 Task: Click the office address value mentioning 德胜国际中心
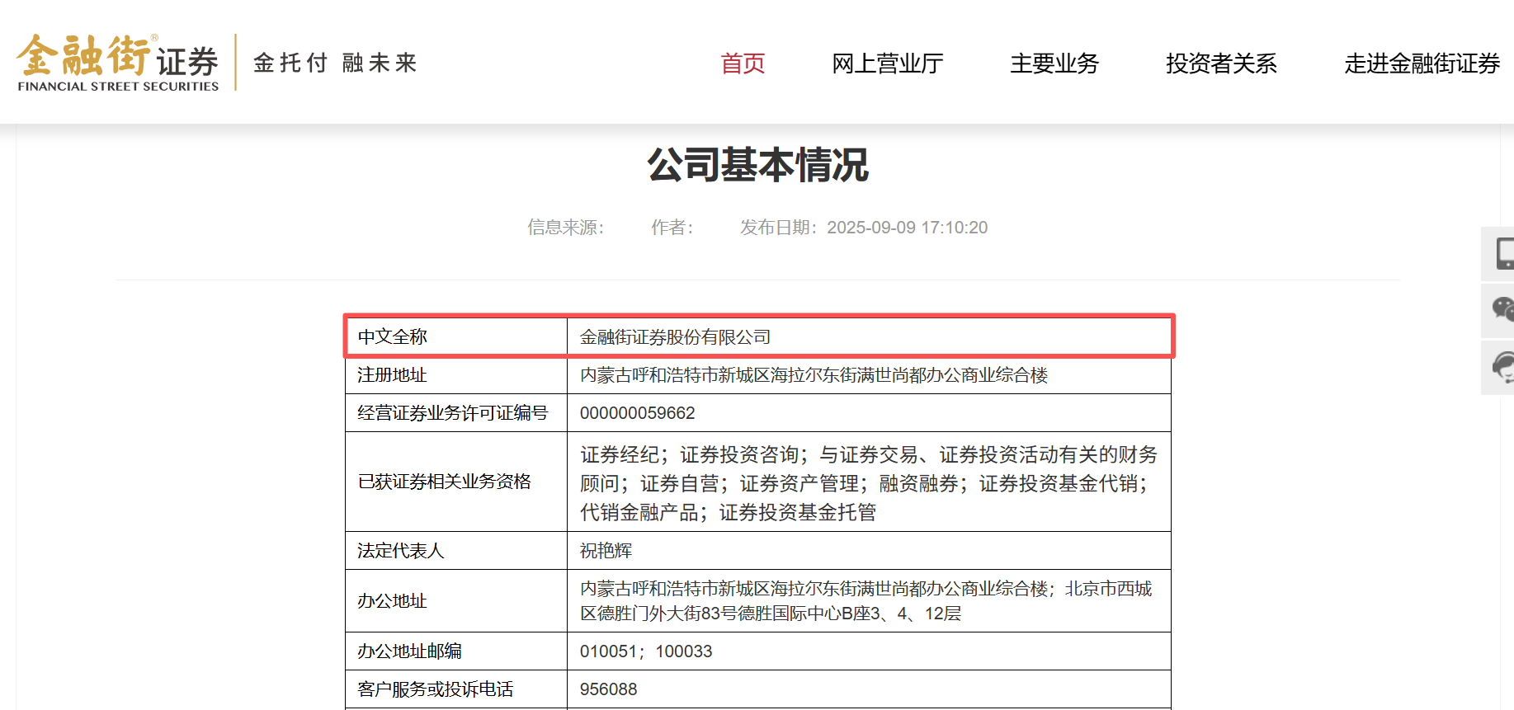866,601
